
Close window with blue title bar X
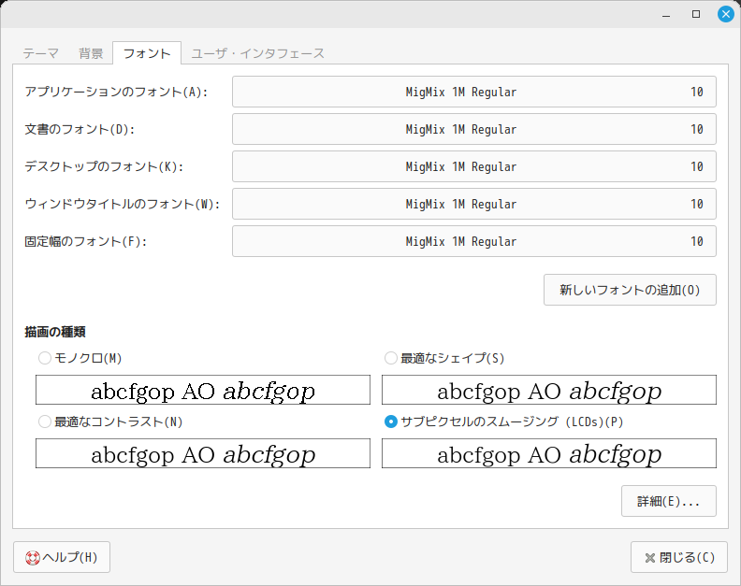click(x=725, y=14)
